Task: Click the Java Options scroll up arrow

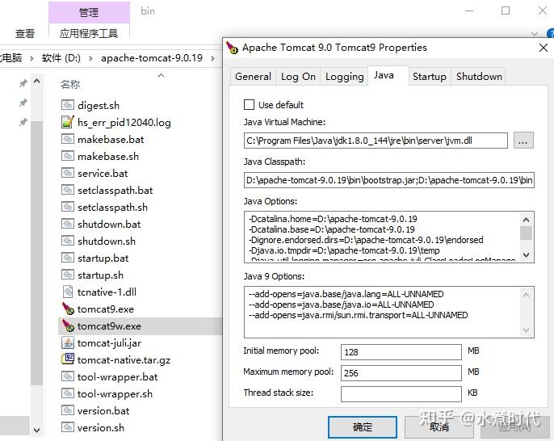Action: 526,220
